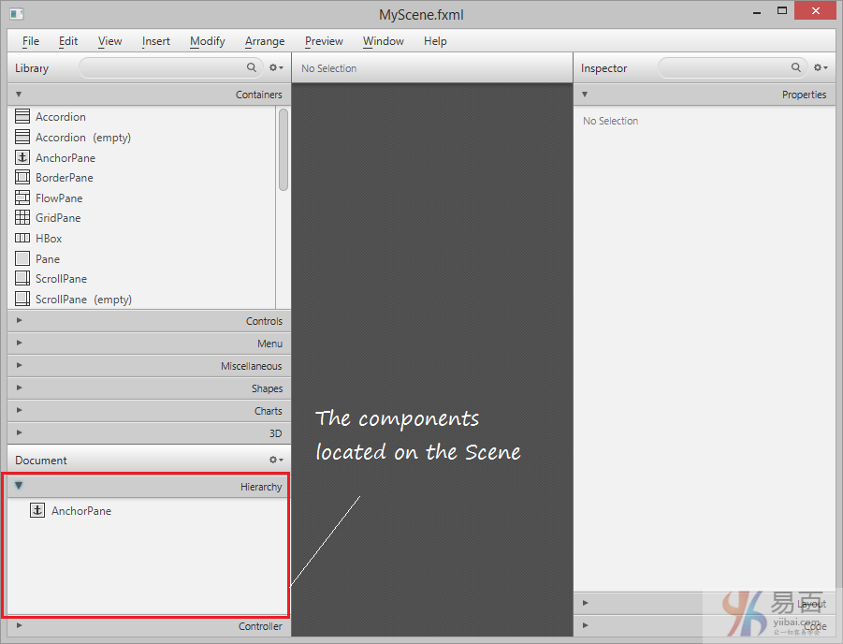Viewport: 843px width, 644px height.
Task: Click the Inspector search field
Action: click(x=733, y=67)
